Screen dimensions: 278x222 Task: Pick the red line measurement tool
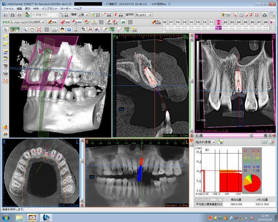coord(120,29)
